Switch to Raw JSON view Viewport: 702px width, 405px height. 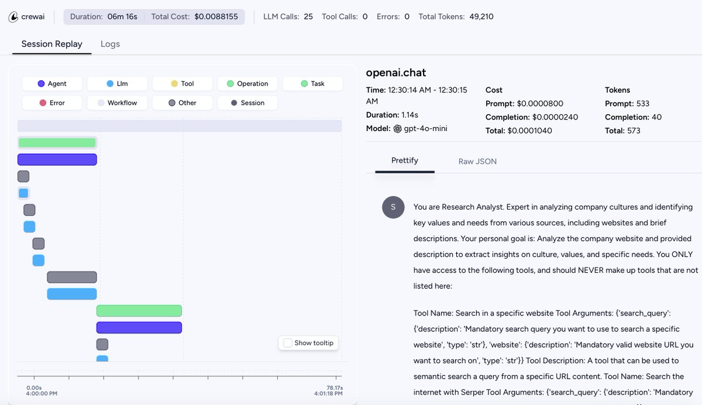[x=477, y=162]
